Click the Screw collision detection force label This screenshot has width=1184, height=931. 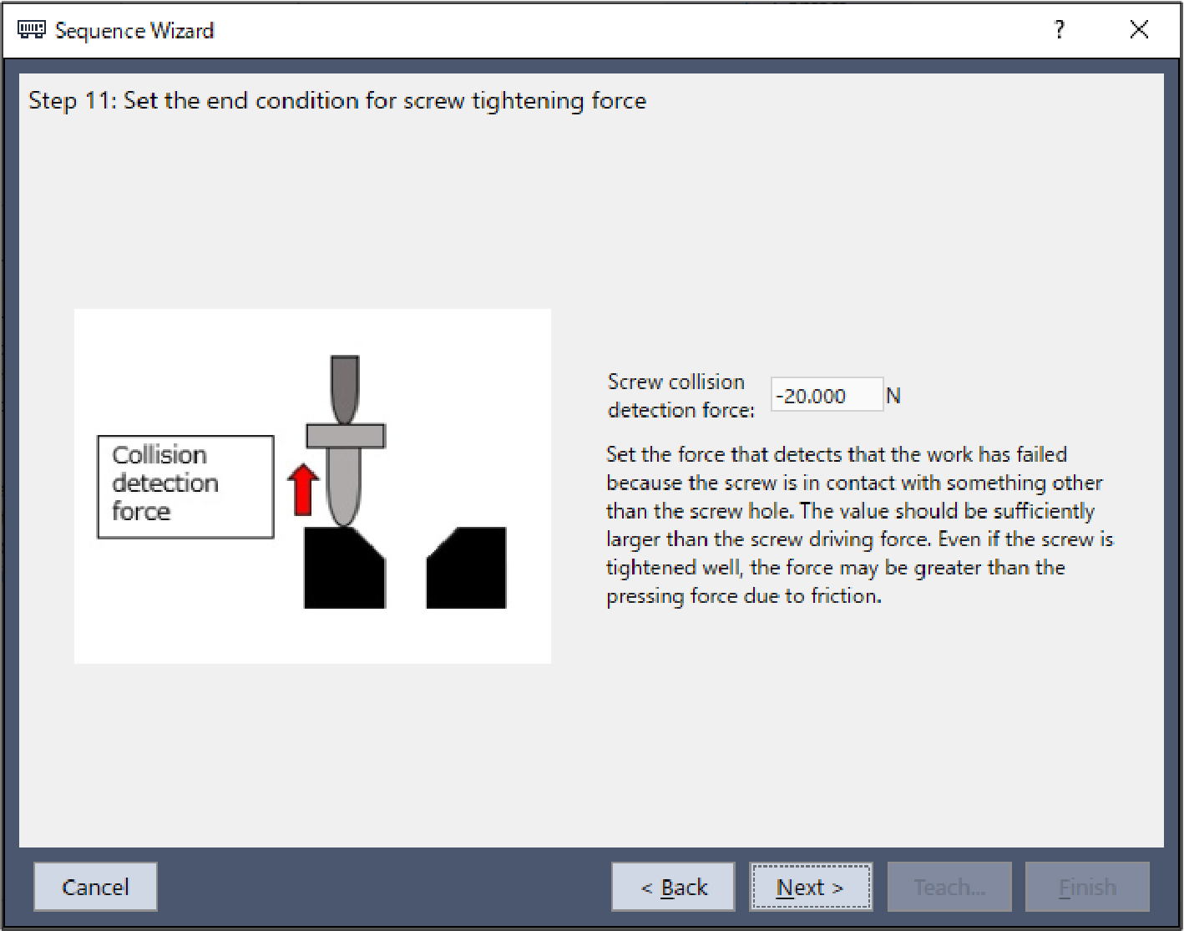681,396
